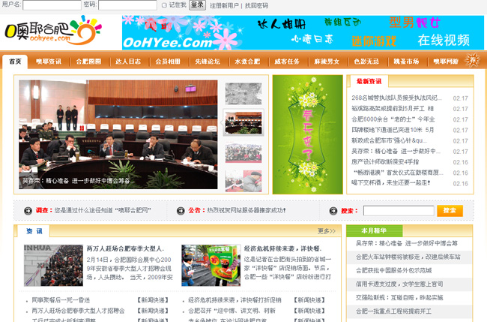Open the 跳蚤市场 nav item
Screen dimensions: 487x322
click(x=406, y=62)
